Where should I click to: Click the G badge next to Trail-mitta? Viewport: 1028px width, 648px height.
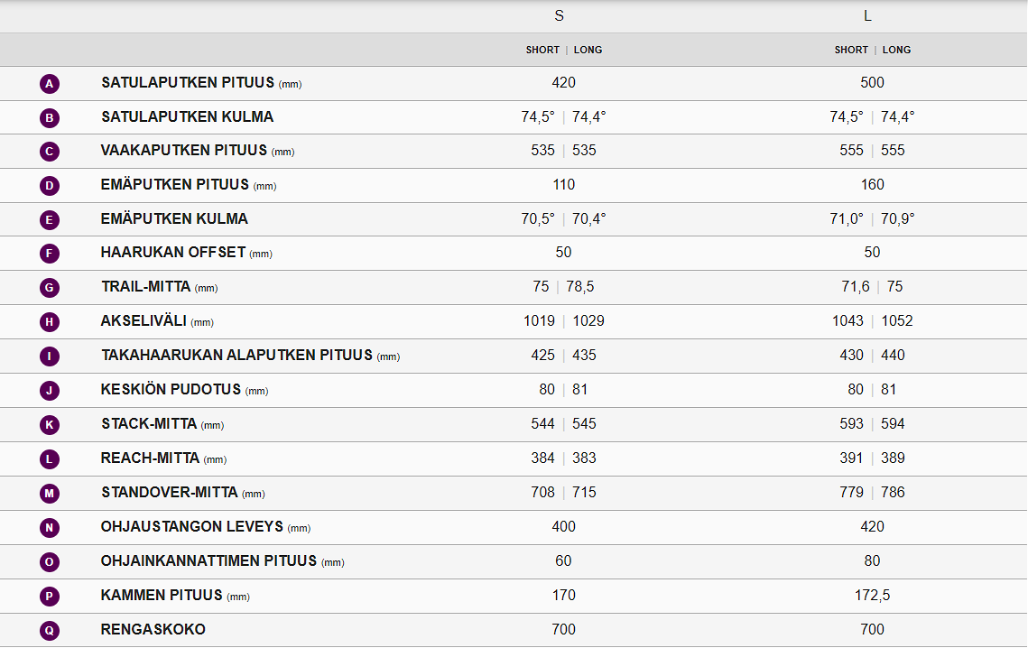tap(50, 288)
